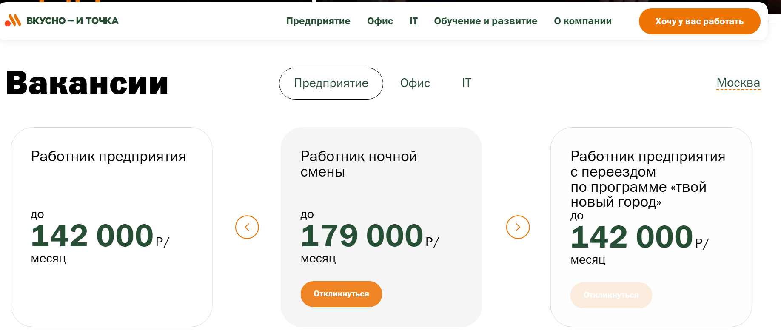
Task: Open the Работник ночной смены vacancy title
Action: 358,164
